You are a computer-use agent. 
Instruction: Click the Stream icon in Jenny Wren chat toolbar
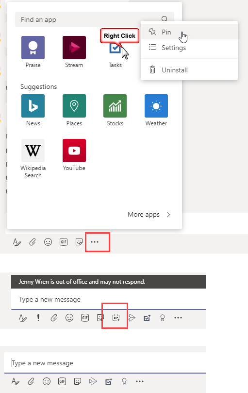[132, 318]
